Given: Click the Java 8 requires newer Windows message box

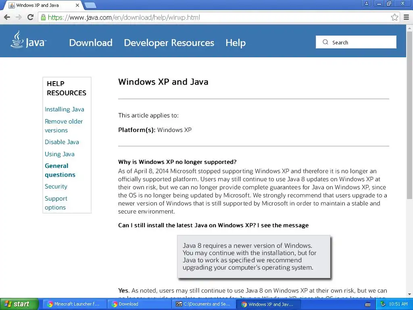Looking at the screenshot, I should pyautogui.click(x=254, y=257).
